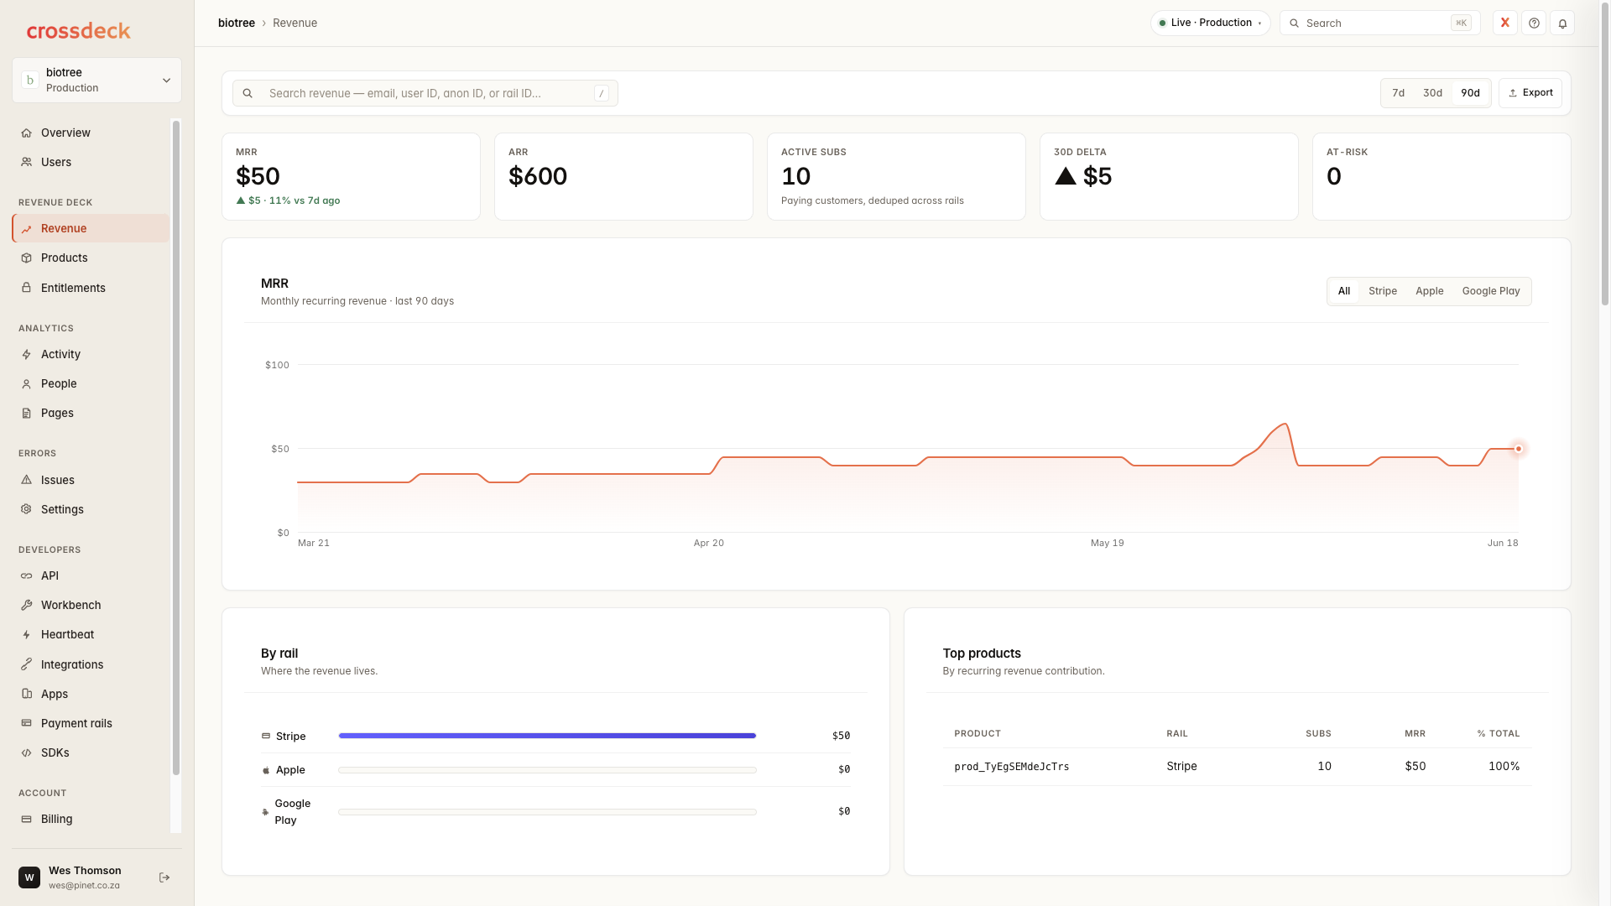Click the Activity lightning icon
The height and width of the screenshot is (906, 1611).
[x=26, y=355]
